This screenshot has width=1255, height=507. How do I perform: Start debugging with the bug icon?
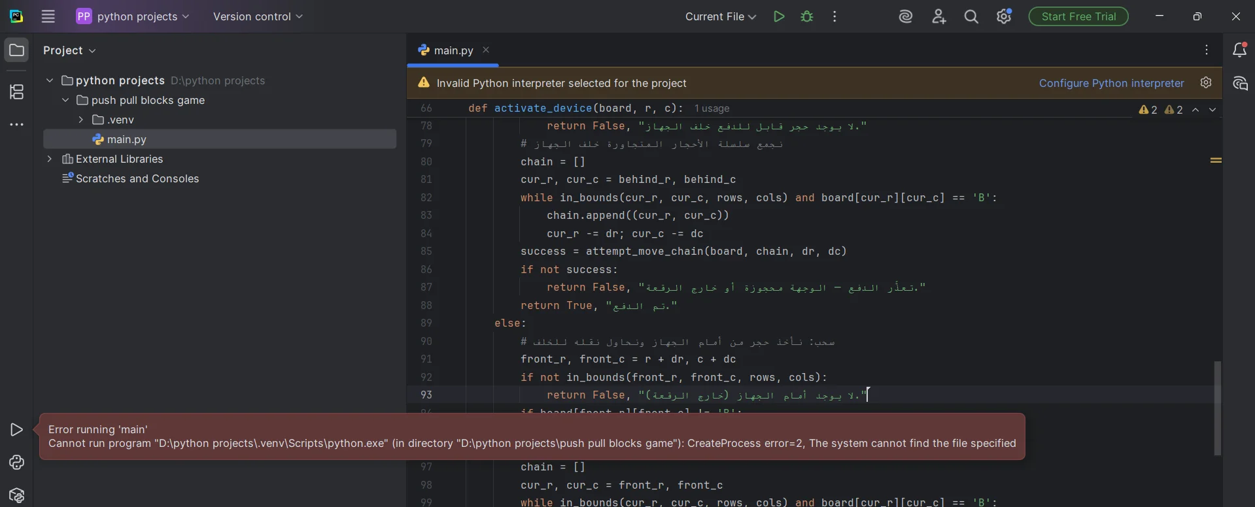[807, 16]
